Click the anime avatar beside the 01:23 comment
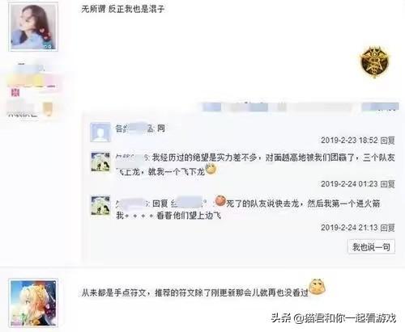Viewport: 405px width, 332px height. point(100,162)
